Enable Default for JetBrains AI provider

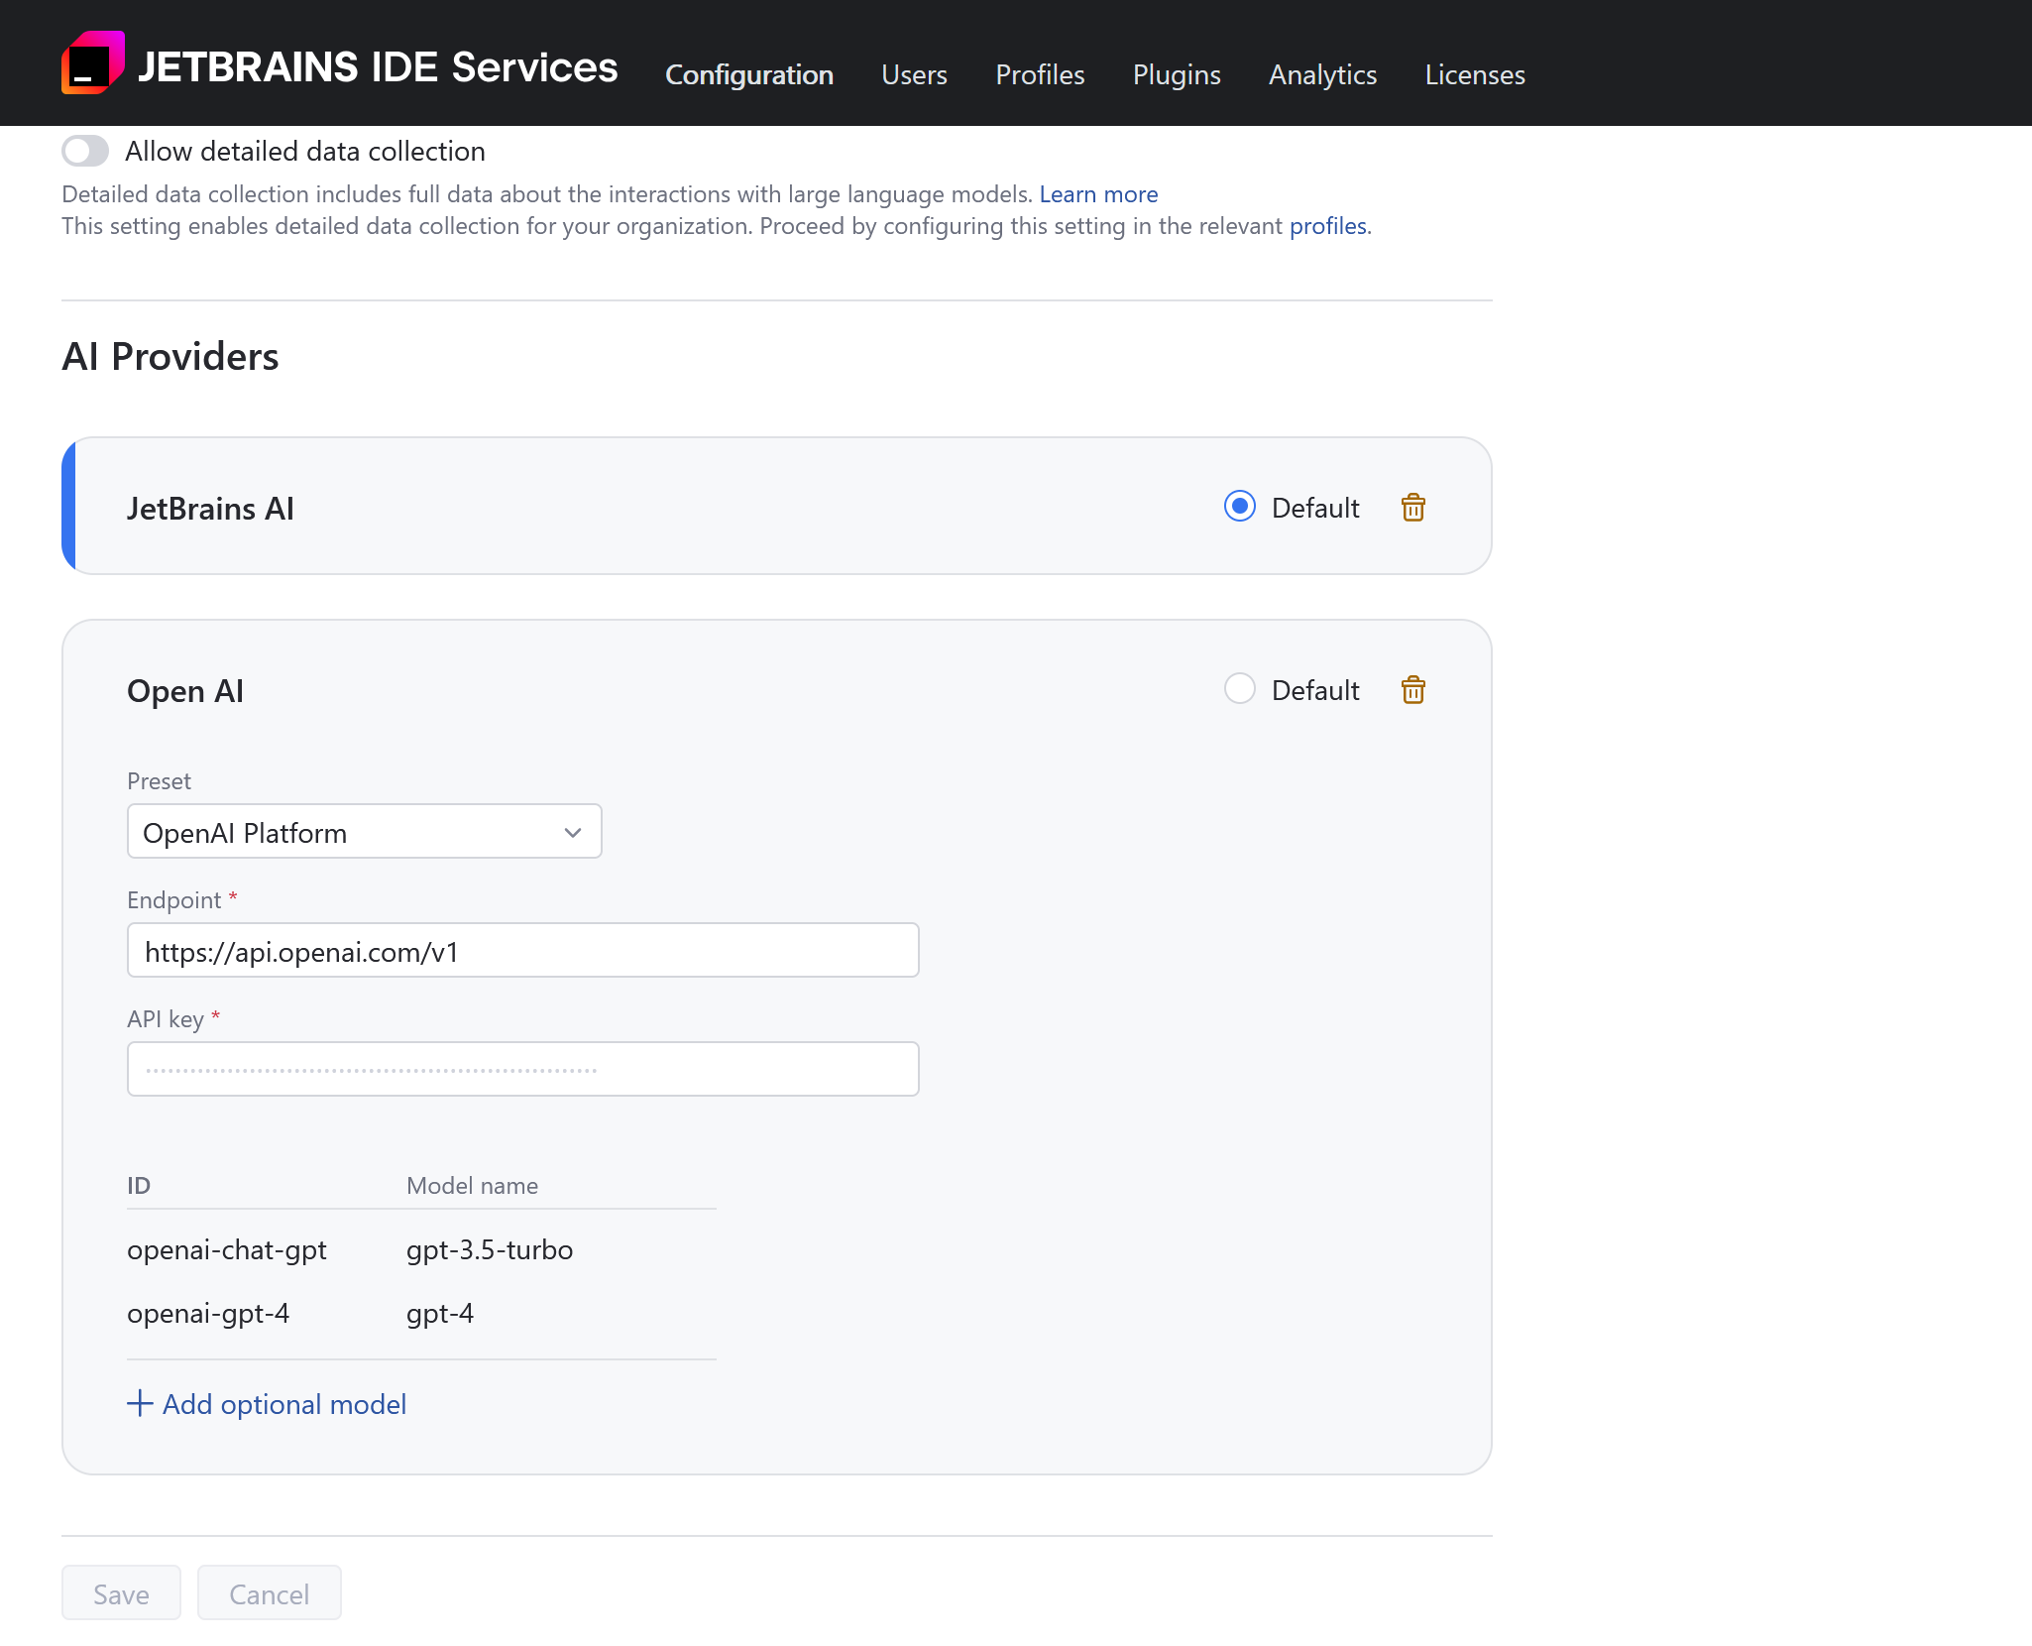click(x=1239, y=508)
